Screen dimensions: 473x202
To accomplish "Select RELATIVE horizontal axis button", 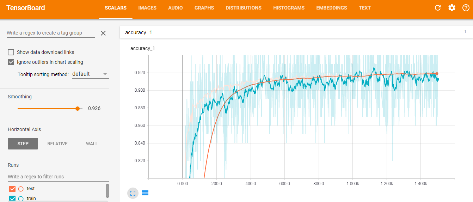I will pos(57,143).
